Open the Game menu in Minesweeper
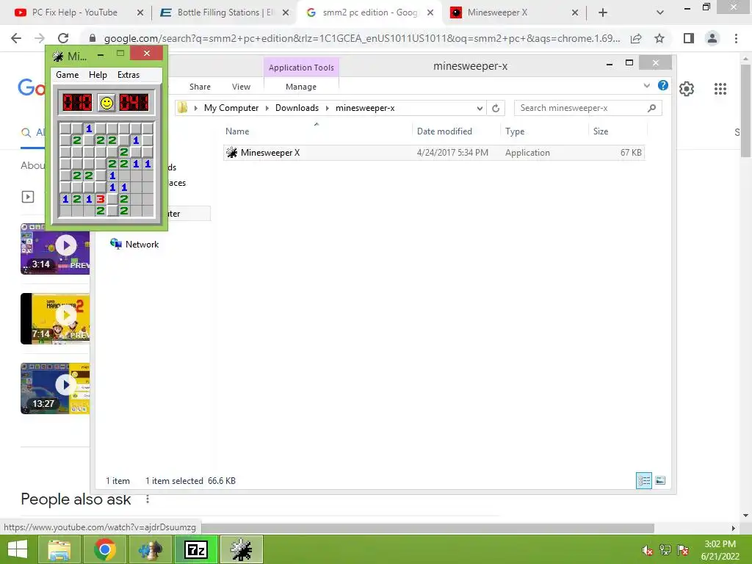This screenshot has height=564, width=752. [67, 75]
